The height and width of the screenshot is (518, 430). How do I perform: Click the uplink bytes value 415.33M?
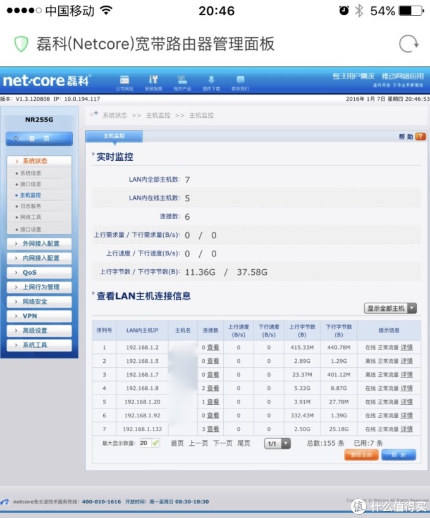click(x=302, y=348)
